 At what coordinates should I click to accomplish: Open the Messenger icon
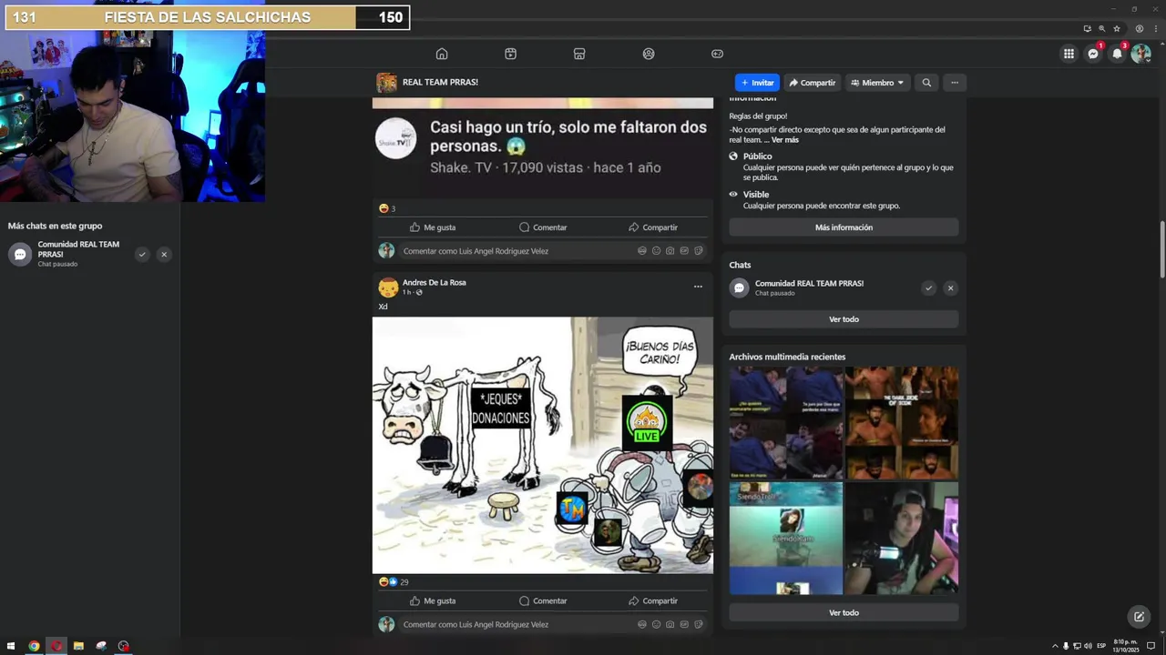[x=1093, y=54]
